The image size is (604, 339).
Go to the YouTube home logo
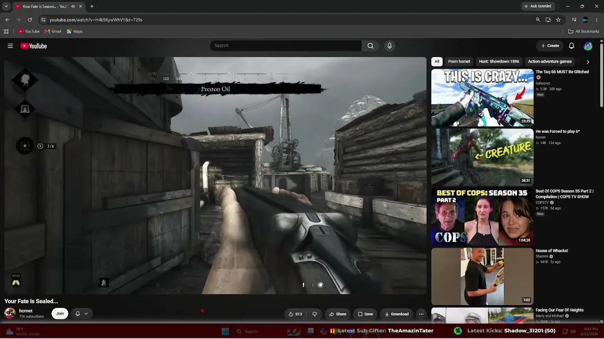coord(34,46)
